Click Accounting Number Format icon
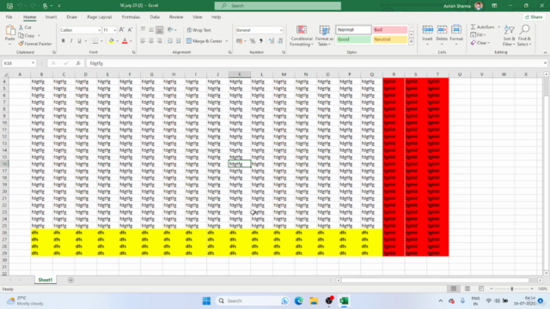The image size is (550, 309). tap(239, 41)
